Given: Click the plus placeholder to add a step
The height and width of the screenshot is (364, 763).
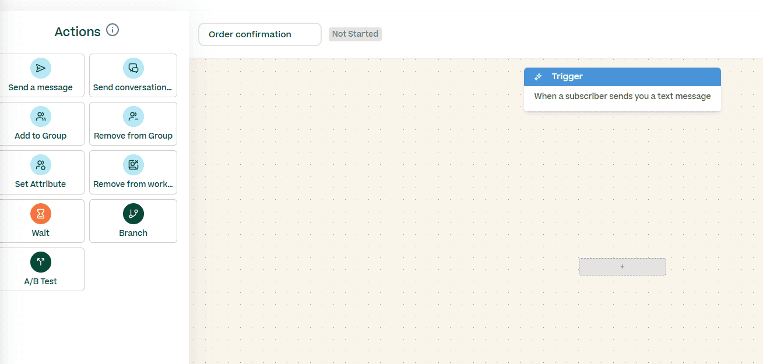Looking at the screenshot, I should 623,267.
